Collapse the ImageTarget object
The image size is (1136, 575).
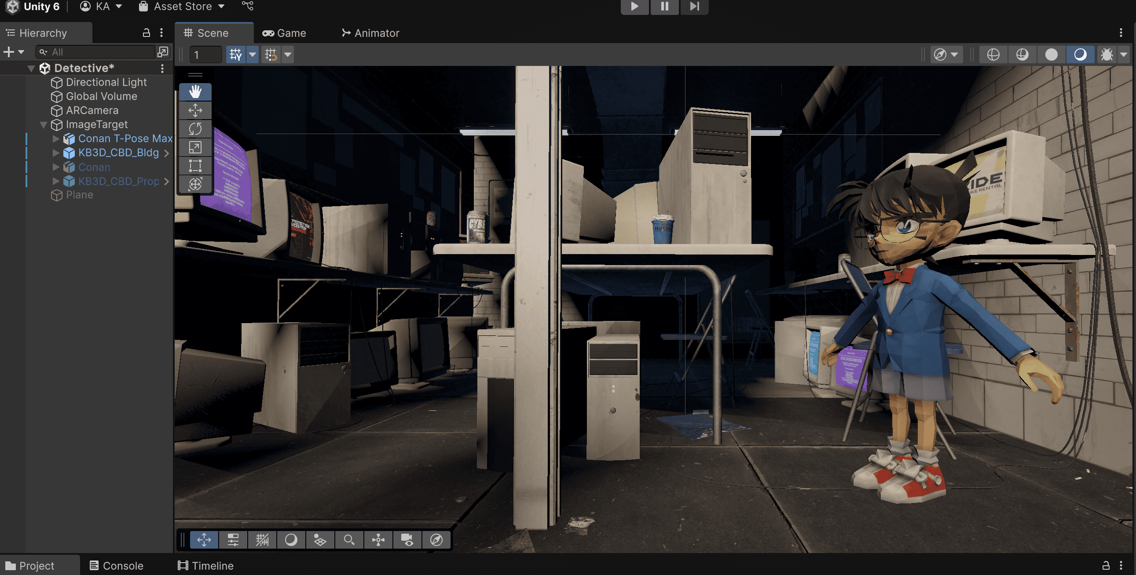(44, 125)
